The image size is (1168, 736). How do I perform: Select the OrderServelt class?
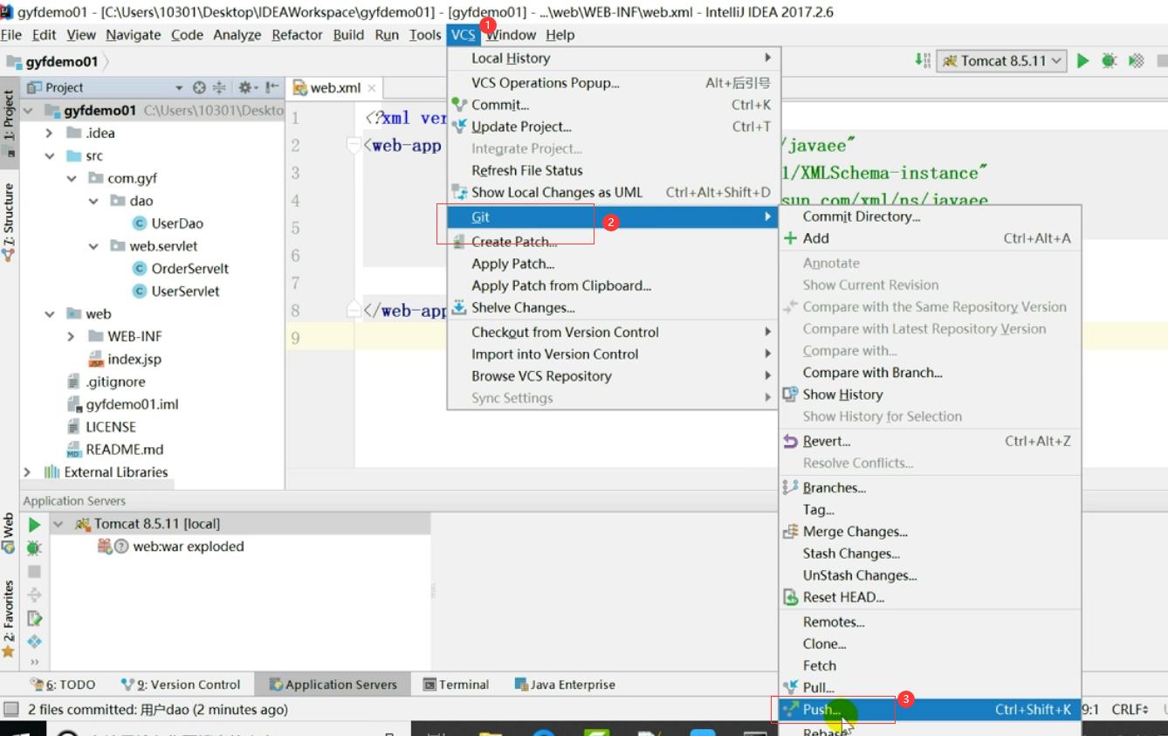click(x=181, y=269)
